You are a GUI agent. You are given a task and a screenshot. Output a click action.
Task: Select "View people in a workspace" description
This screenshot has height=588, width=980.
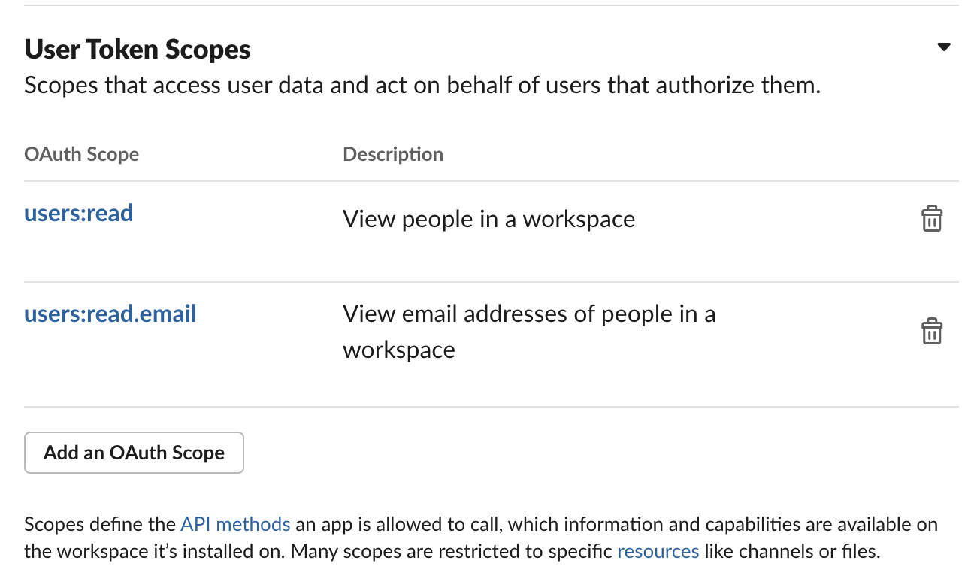coord(489,219)
